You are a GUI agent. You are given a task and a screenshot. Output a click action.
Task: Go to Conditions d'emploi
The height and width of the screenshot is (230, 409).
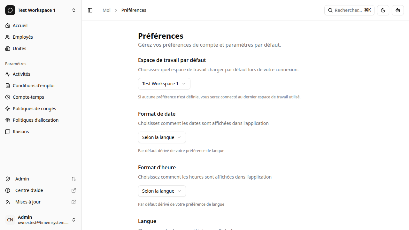[33, 85]
